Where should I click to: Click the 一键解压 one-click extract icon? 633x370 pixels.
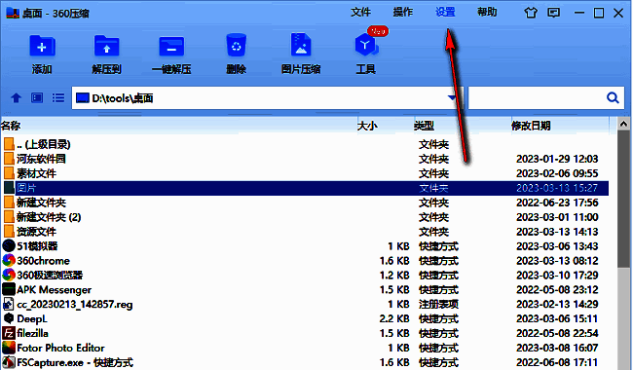click(x=171, y=47)
